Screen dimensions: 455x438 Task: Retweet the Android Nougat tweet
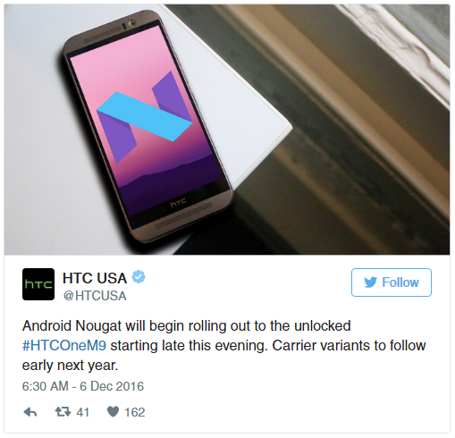pos(63,412)
